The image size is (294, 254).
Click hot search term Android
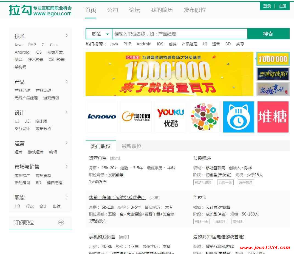pos(144,44)
